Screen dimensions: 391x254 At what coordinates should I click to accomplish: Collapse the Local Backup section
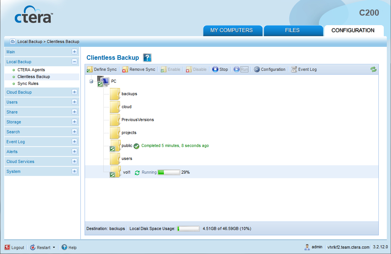pyautogui.click(x=74, y=62)
